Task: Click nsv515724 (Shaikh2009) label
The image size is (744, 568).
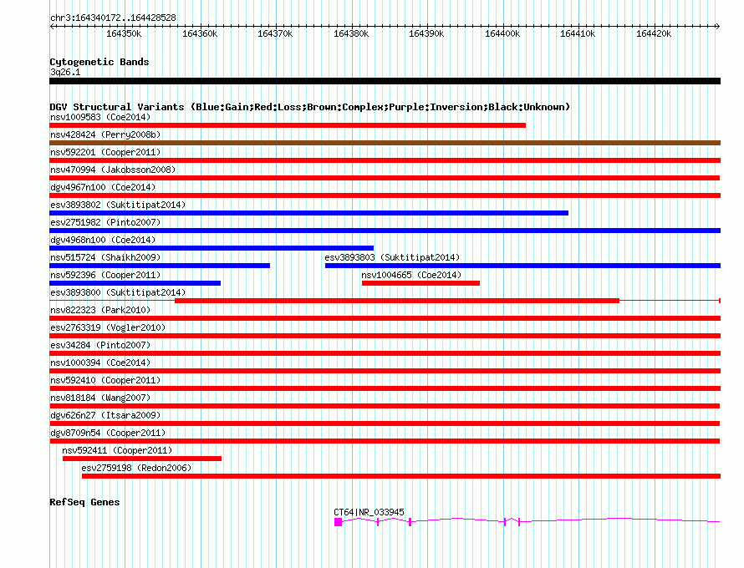Action: point(105,257)
